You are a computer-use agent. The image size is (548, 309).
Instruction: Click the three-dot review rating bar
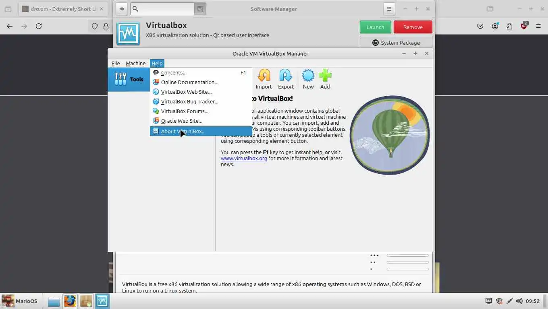[408, 255]
